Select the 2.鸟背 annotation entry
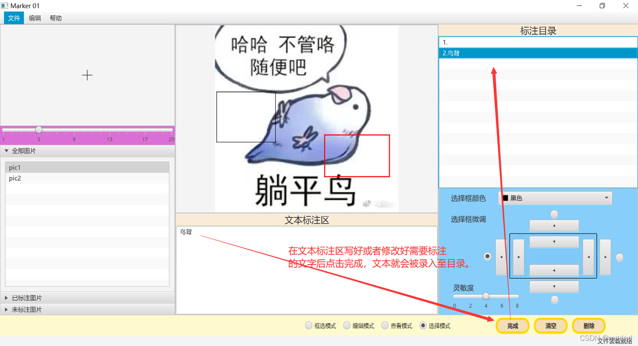The height and width of the screenshot is (346, 638). pos(538,53)
